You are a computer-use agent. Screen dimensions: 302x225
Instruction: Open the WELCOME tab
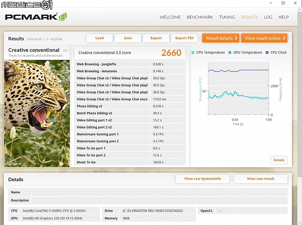[x=170, y=17]
